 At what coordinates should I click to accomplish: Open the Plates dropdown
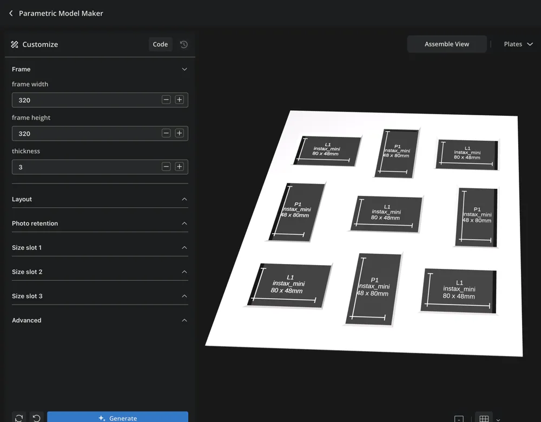click(518, 44)
